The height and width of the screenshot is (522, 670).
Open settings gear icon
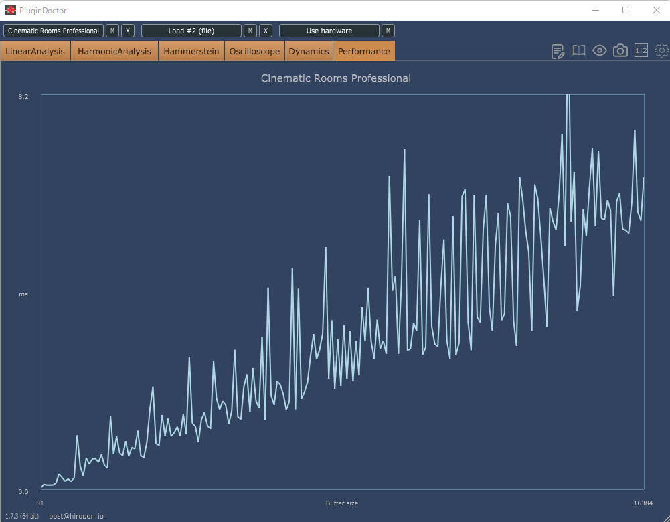(662, 50)
